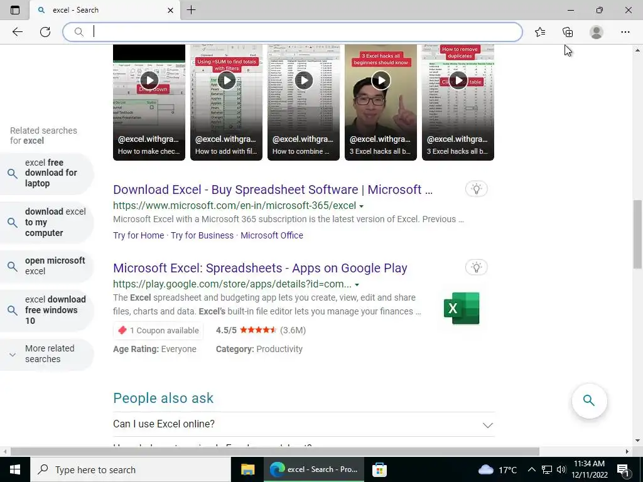Click lightbulb icon beside Google Play result
643x482 pixels.
click(x=476, y=267)
